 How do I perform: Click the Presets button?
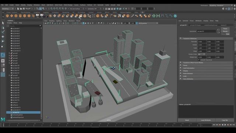(x=225, y=31)
